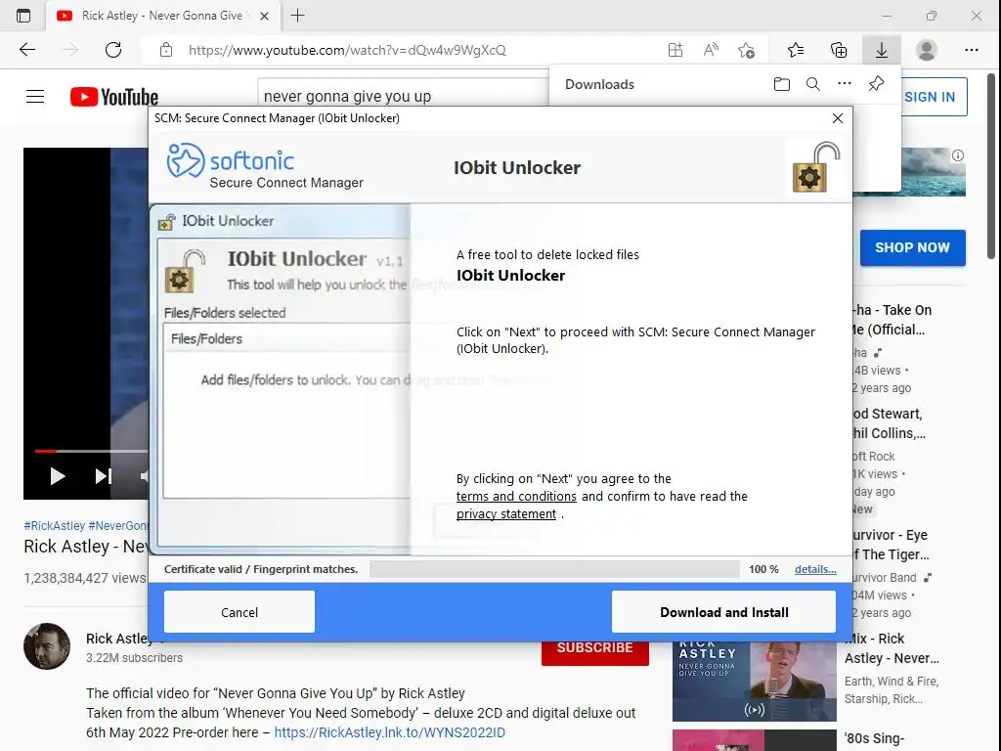Refresh the YouTube page
The height and width of the screenshot is (751, 1001).
point(113,50)
